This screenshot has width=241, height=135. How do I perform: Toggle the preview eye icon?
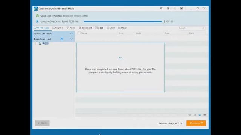(190, 115)
